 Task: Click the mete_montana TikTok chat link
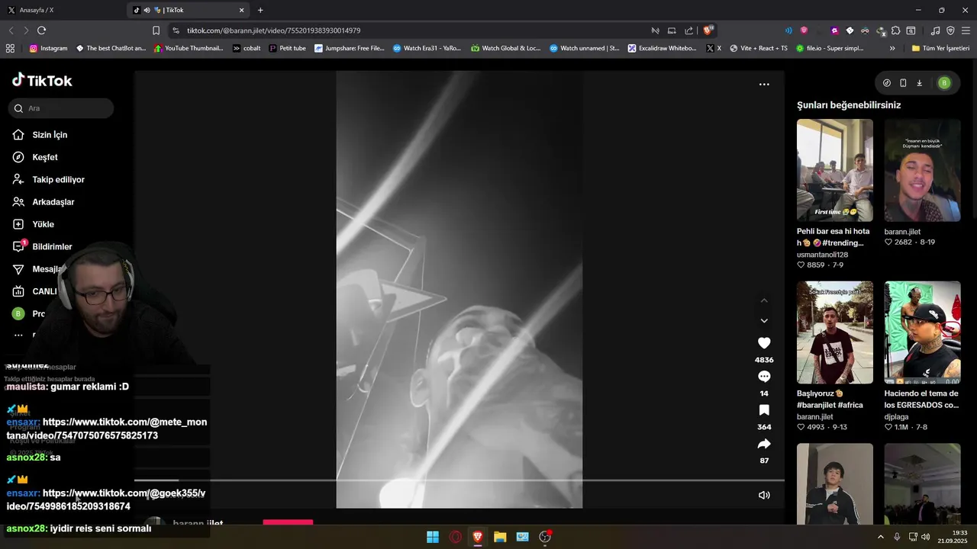click(107, 429)
